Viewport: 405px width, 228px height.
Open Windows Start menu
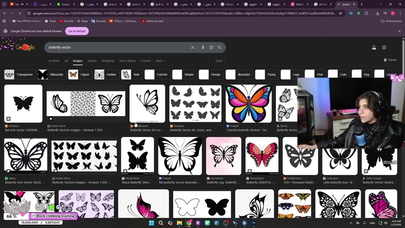(x=152, y=223)
